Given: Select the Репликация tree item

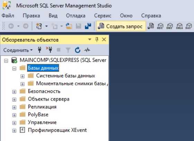Looking at the screenshot, I should pyautogui.click(x=42, y=107).
